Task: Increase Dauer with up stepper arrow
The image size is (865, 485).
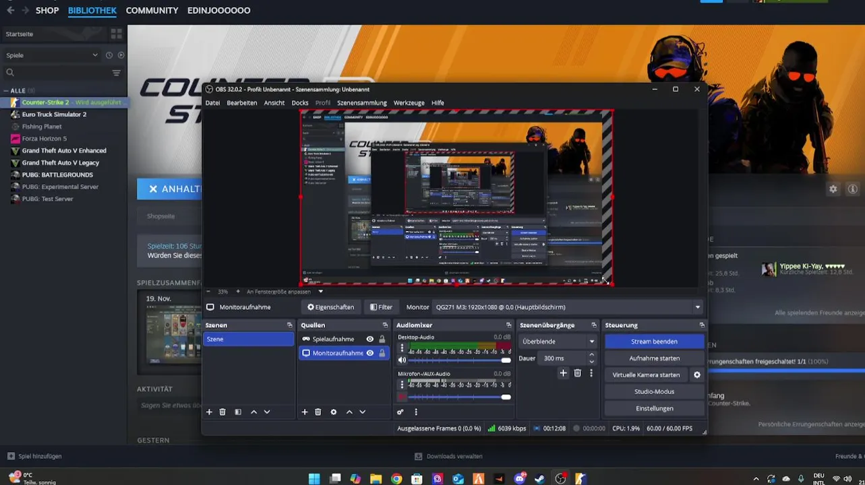Action: (x=592, y=355)
